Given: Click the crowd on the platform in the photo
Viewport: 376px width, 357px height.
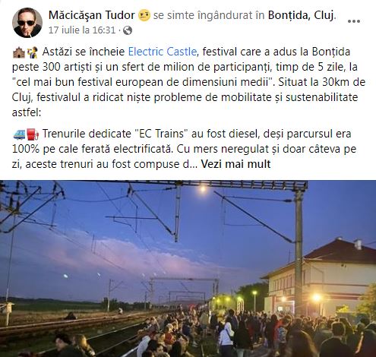Looking at the screenshot, I should click(x=228, y=334).
